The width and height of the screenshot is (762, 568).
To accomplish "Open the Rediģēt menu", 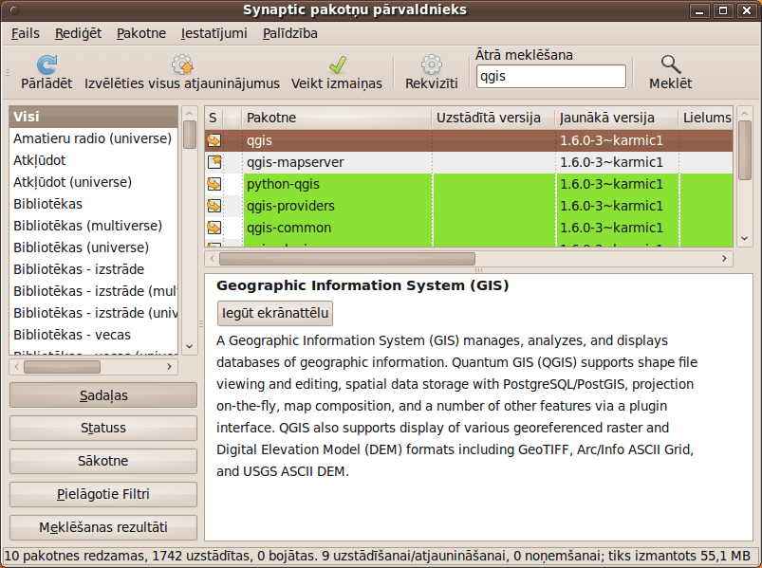I will [x=78, y=33].
